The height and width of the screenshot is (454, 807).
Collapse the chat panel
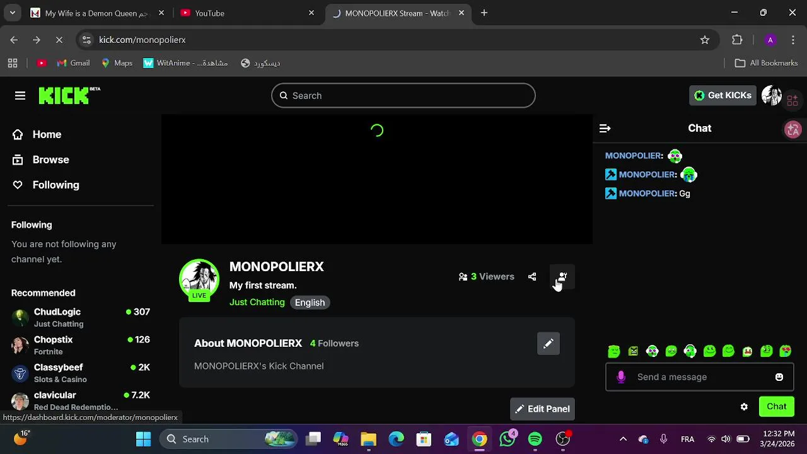[x=605, y=128]
